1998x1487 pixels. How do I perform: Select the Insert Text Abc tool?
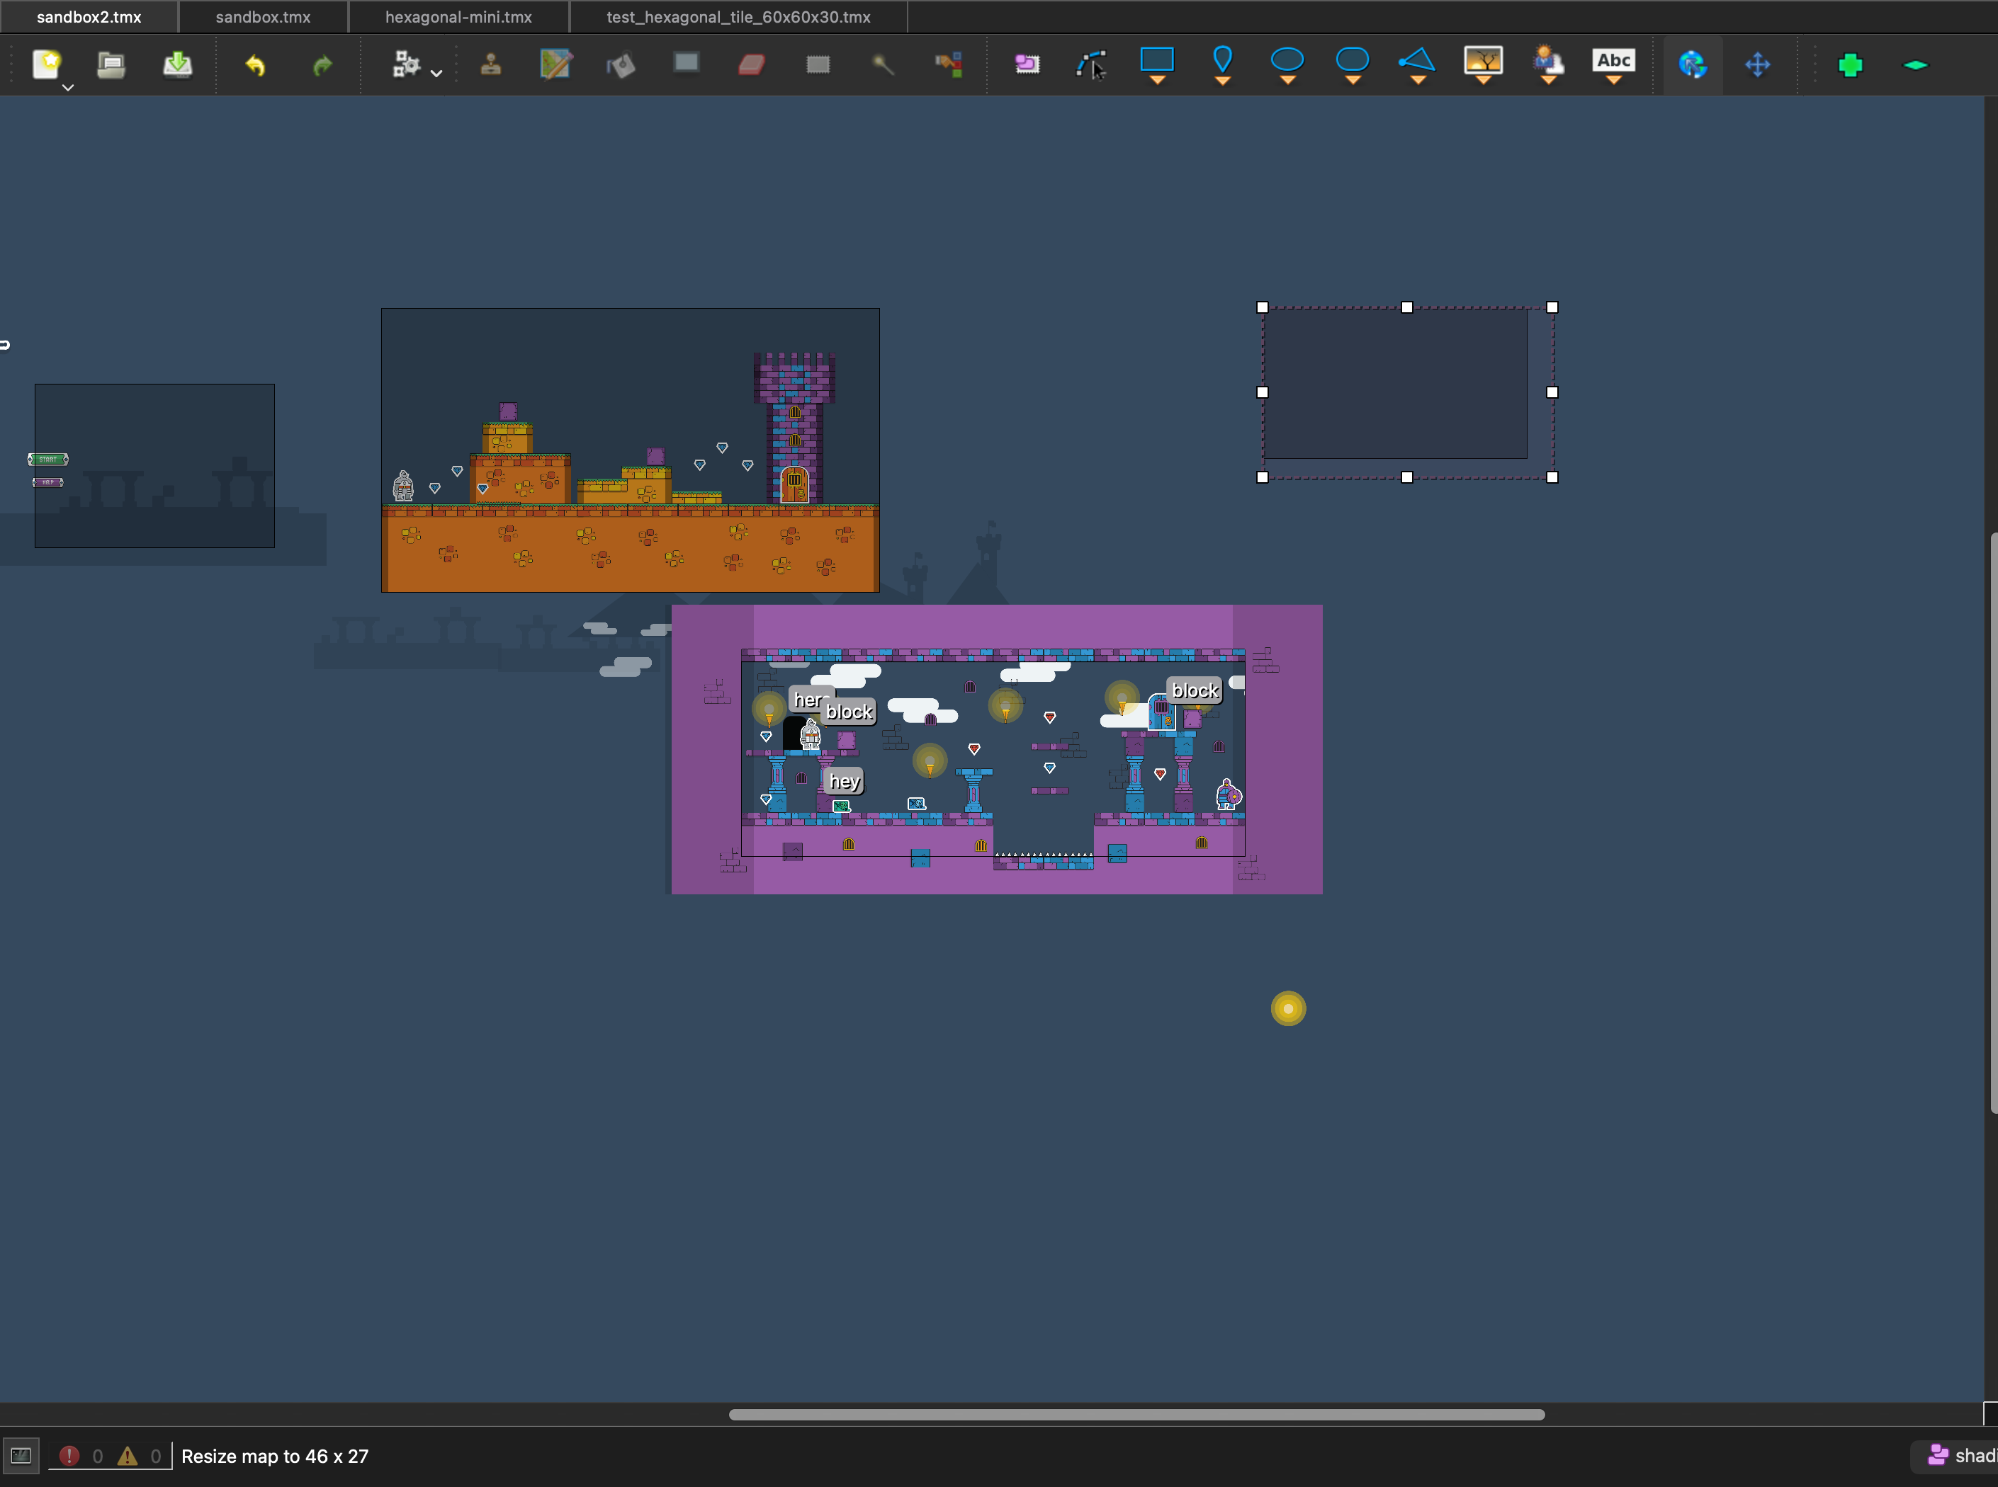click(1613, 65)
